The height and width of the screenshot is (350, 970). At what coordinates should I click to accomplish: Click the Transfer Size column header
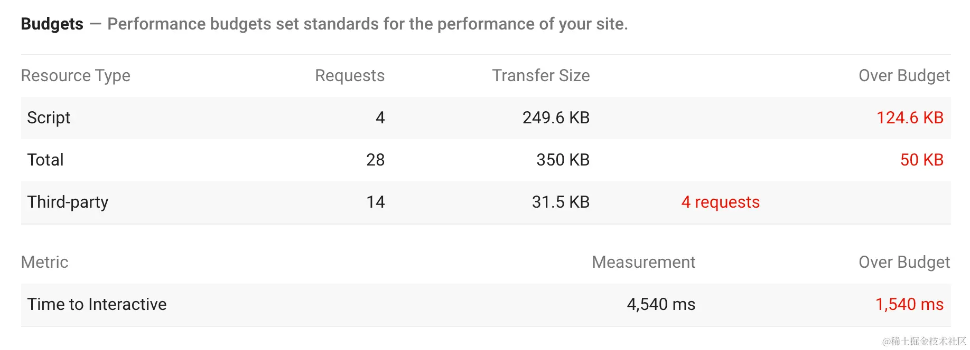(x=540, y=76)
